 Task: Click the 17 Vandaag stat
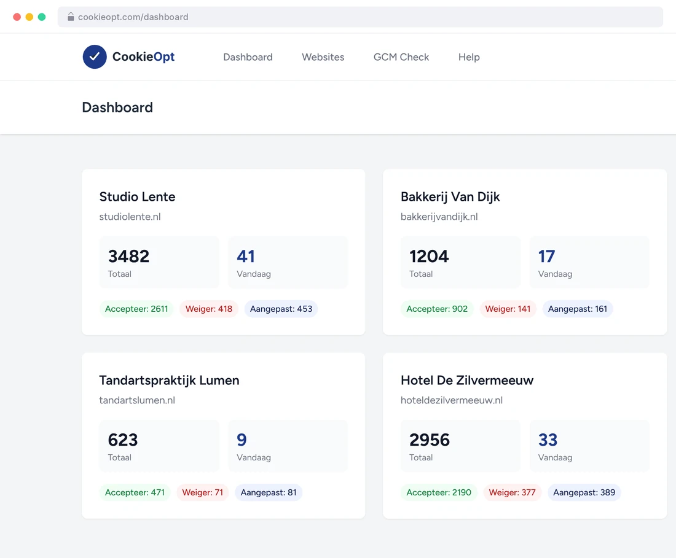[x=589, y=262]
